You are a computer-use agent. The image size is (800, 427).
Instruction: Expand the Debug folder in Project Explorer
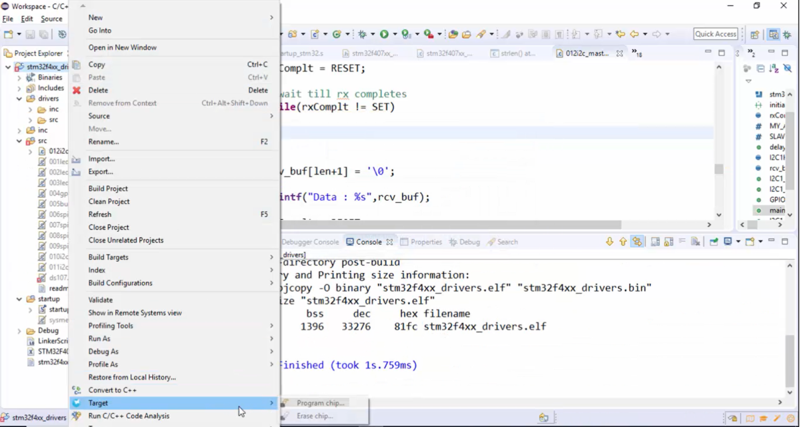point(18,330)
